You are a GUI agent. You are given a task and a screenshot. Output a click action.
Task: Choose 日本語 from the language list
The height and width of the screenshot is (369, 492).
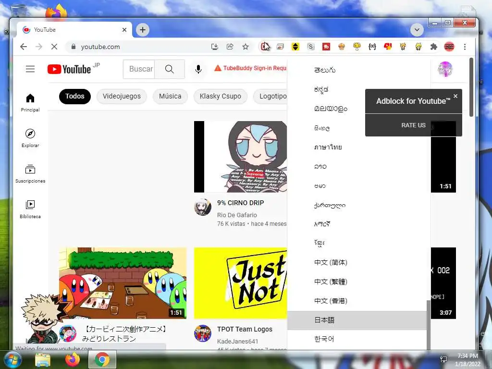click(357, 320)
